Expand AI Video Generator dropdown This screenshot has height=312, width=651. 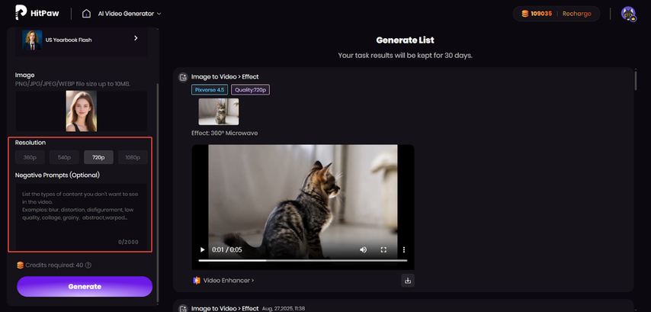pyautogui.click(x=130, y=14)
